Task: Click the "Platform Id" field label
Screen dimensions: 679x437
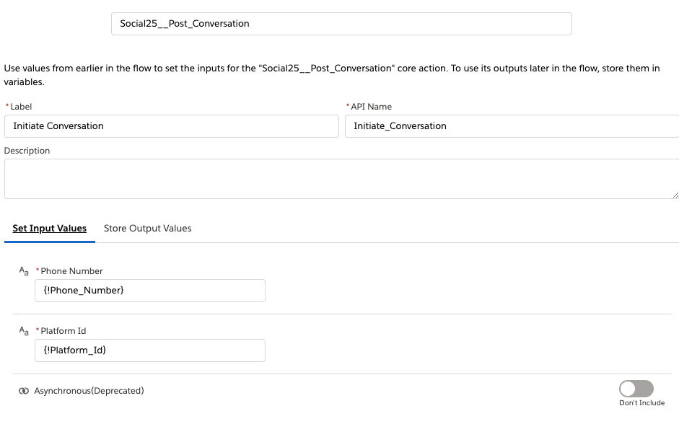Action: [x=63, y=331]
